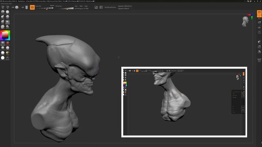Screen dimensions: 262x147
Task: Click the middle icon of lower right-shelf group
Action: click(x=259, y=47)
